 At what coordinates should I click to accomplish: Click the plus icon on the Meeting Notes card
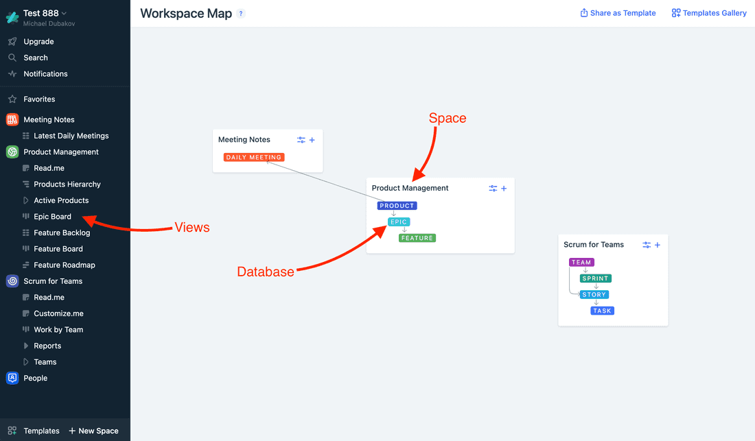coord(313,139)
